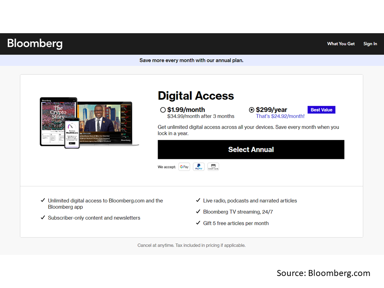Click "Bloomberg TV streaming, 24/7" text
The width and height of the screenshot is (384, 288).
(x=238, y=212)
